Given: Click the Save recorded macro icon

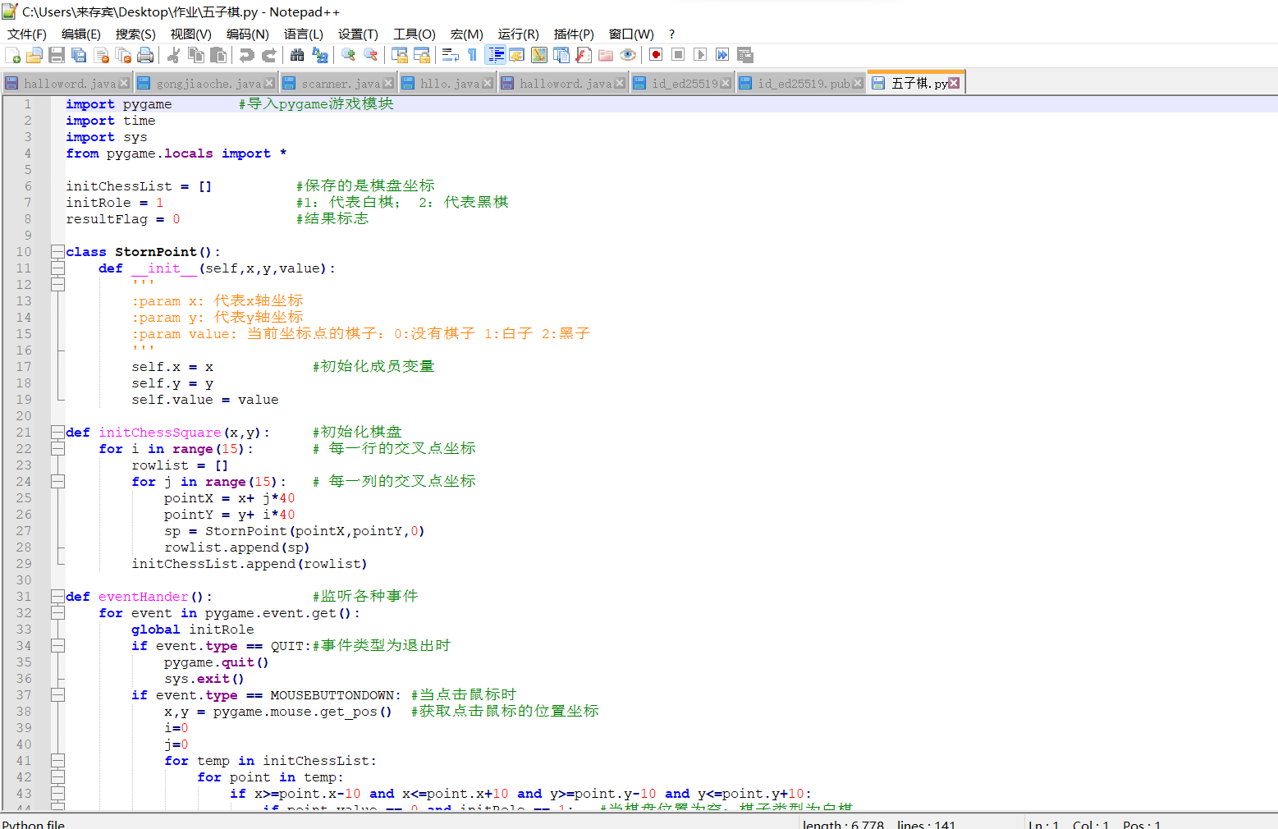Looking at the screenshot, I should tap(744, 55).
